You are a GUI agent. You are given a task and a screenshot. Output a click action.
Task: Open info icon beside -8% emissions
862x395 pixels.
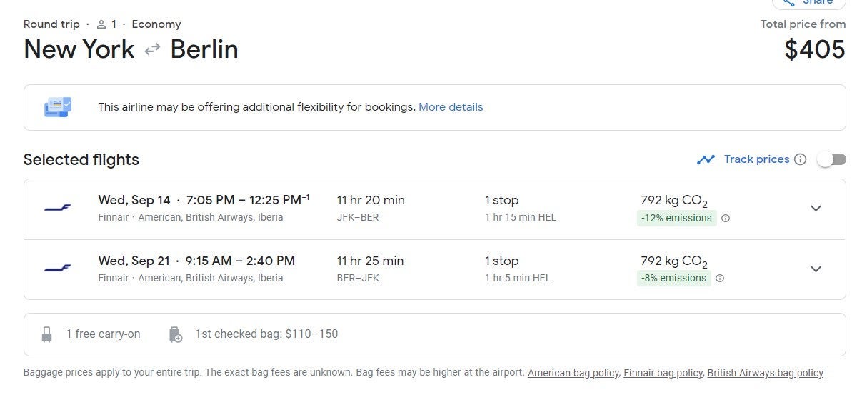(720, 279)
